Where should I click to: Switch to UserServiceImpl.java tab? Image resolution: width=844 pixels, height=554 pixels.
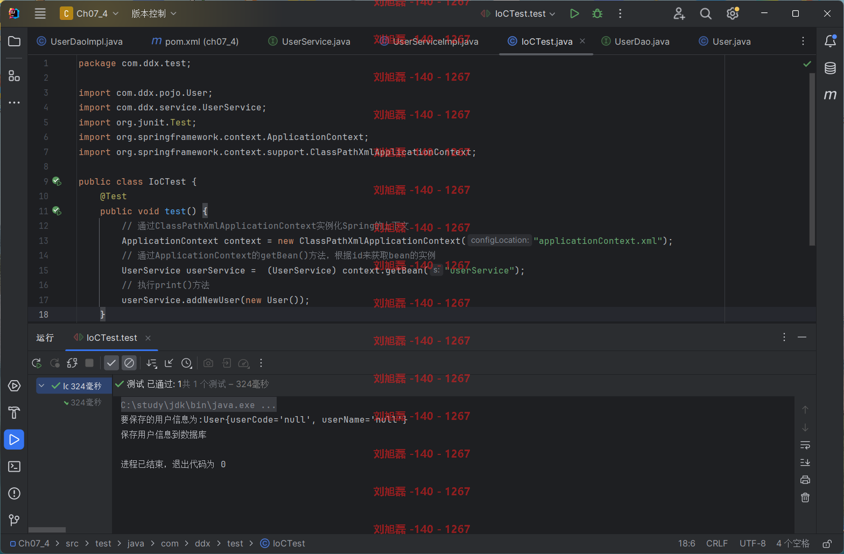[429, 41]
